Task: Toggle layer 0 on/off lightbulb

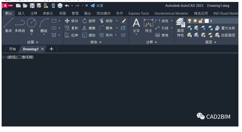Action: tap(189, 21)
